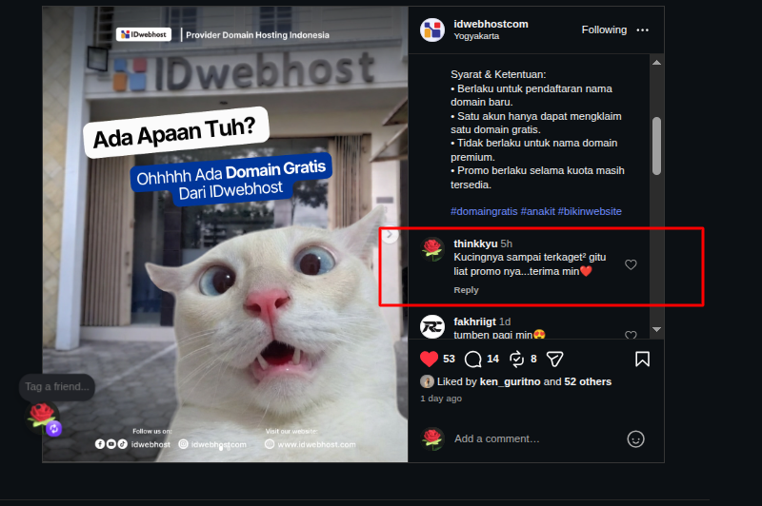View the '52 others' likers list
762x506 pixels.
(588, 381)
